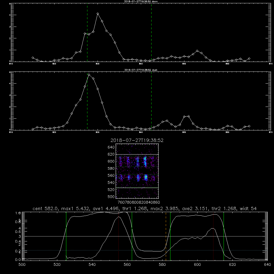
Task: Click bottom plot x-axis label 540
Action: (92, 265)
